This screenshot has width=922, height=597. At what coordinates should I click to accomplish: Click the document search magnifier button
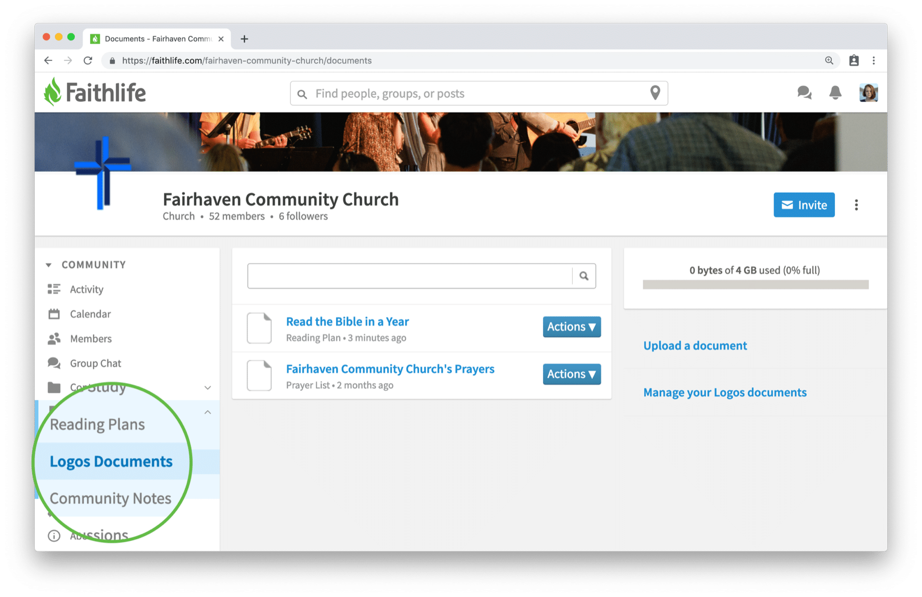(584, 276)
